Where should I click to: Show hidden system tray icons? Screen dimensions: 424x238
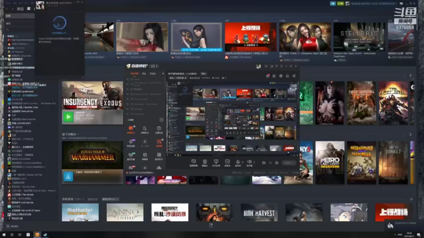pyautogui.click(x=395, y=234)
